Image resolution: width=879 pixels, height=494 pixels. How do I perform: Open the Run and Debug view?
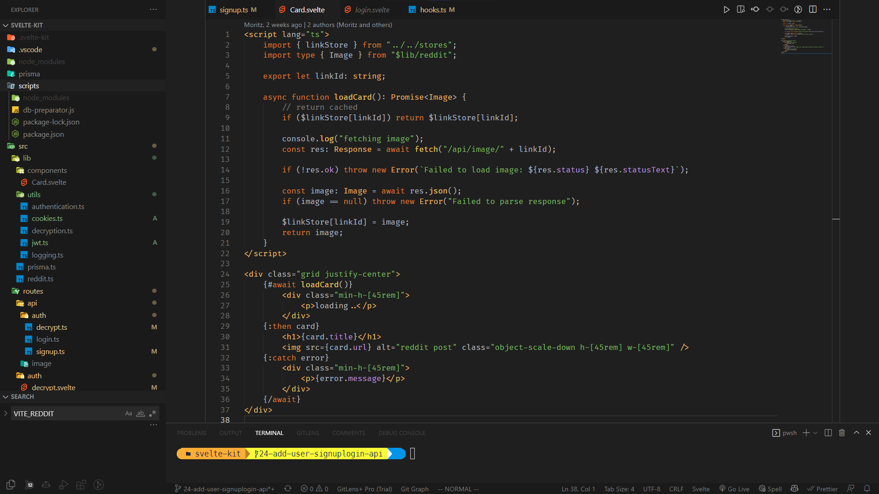tap(64, 485)
